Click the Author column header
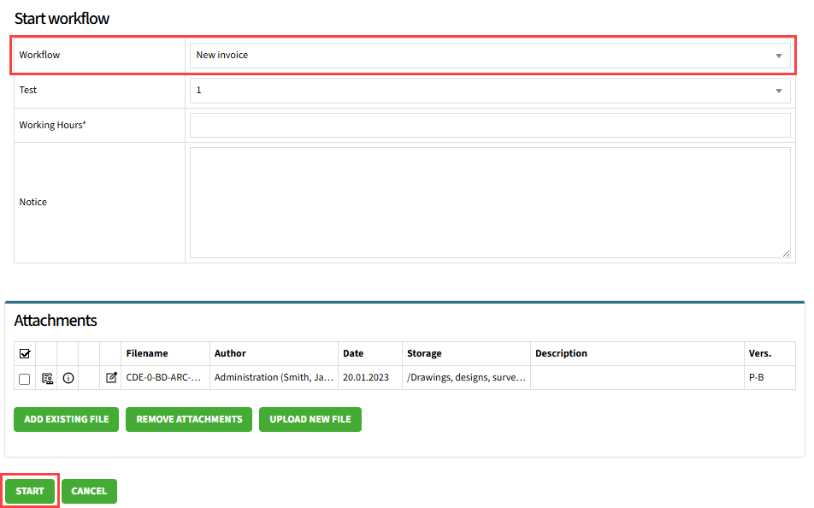The height and width of the screenshot is (508, 814). [x=230, y=353]
